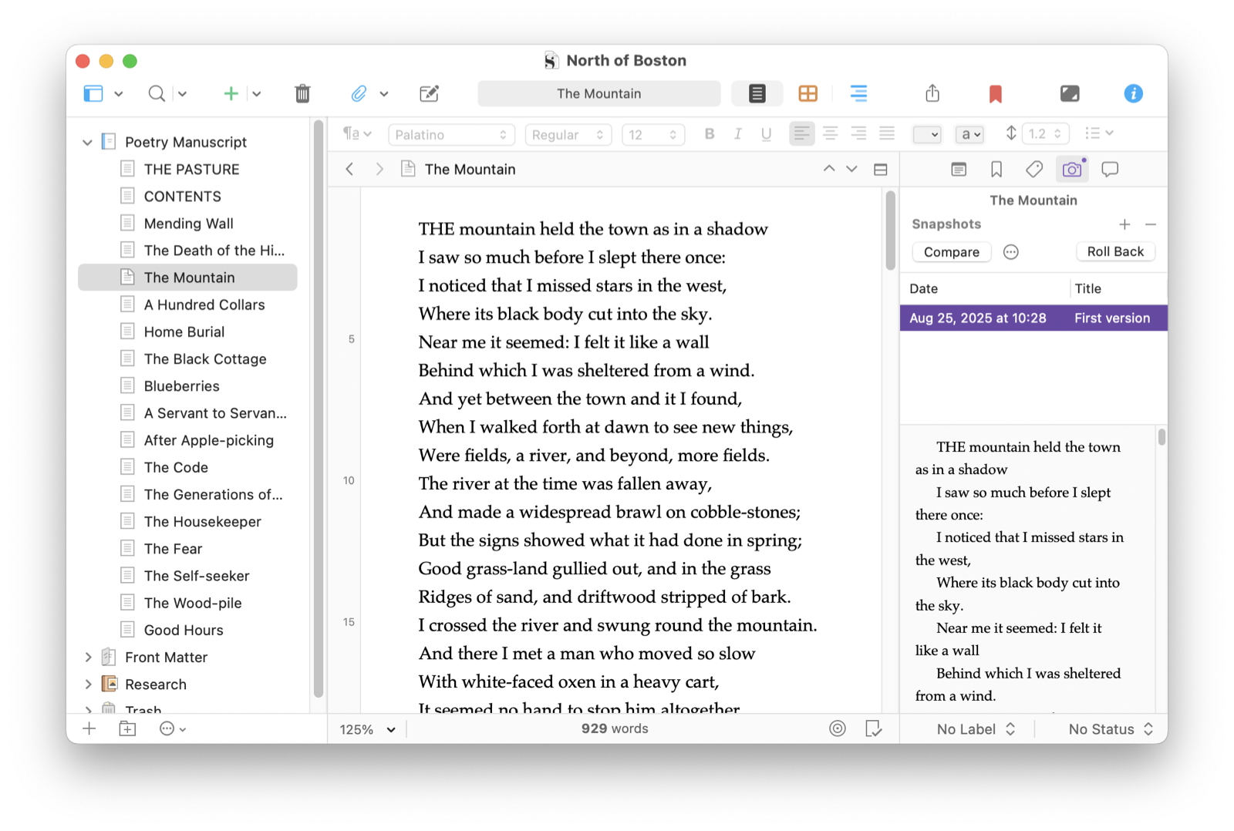Switch to outliner view mode
The image size is (1234, 831).
pos(858,93)
